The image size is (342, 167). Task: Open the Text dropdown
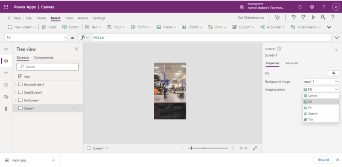[x=93, y=27]
